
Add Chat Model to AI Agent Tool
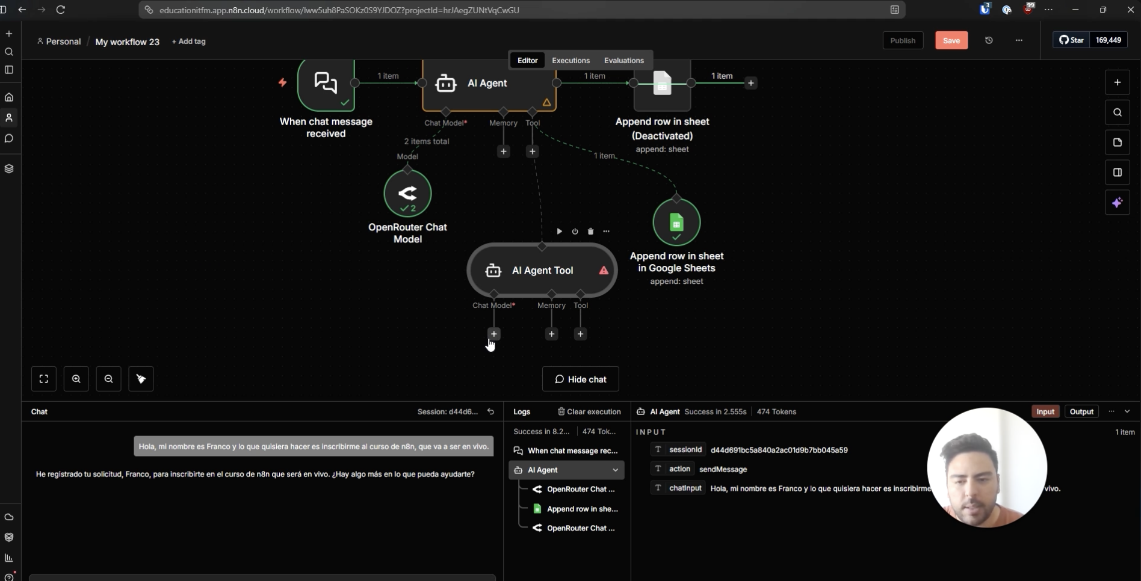tap(494, 334)
